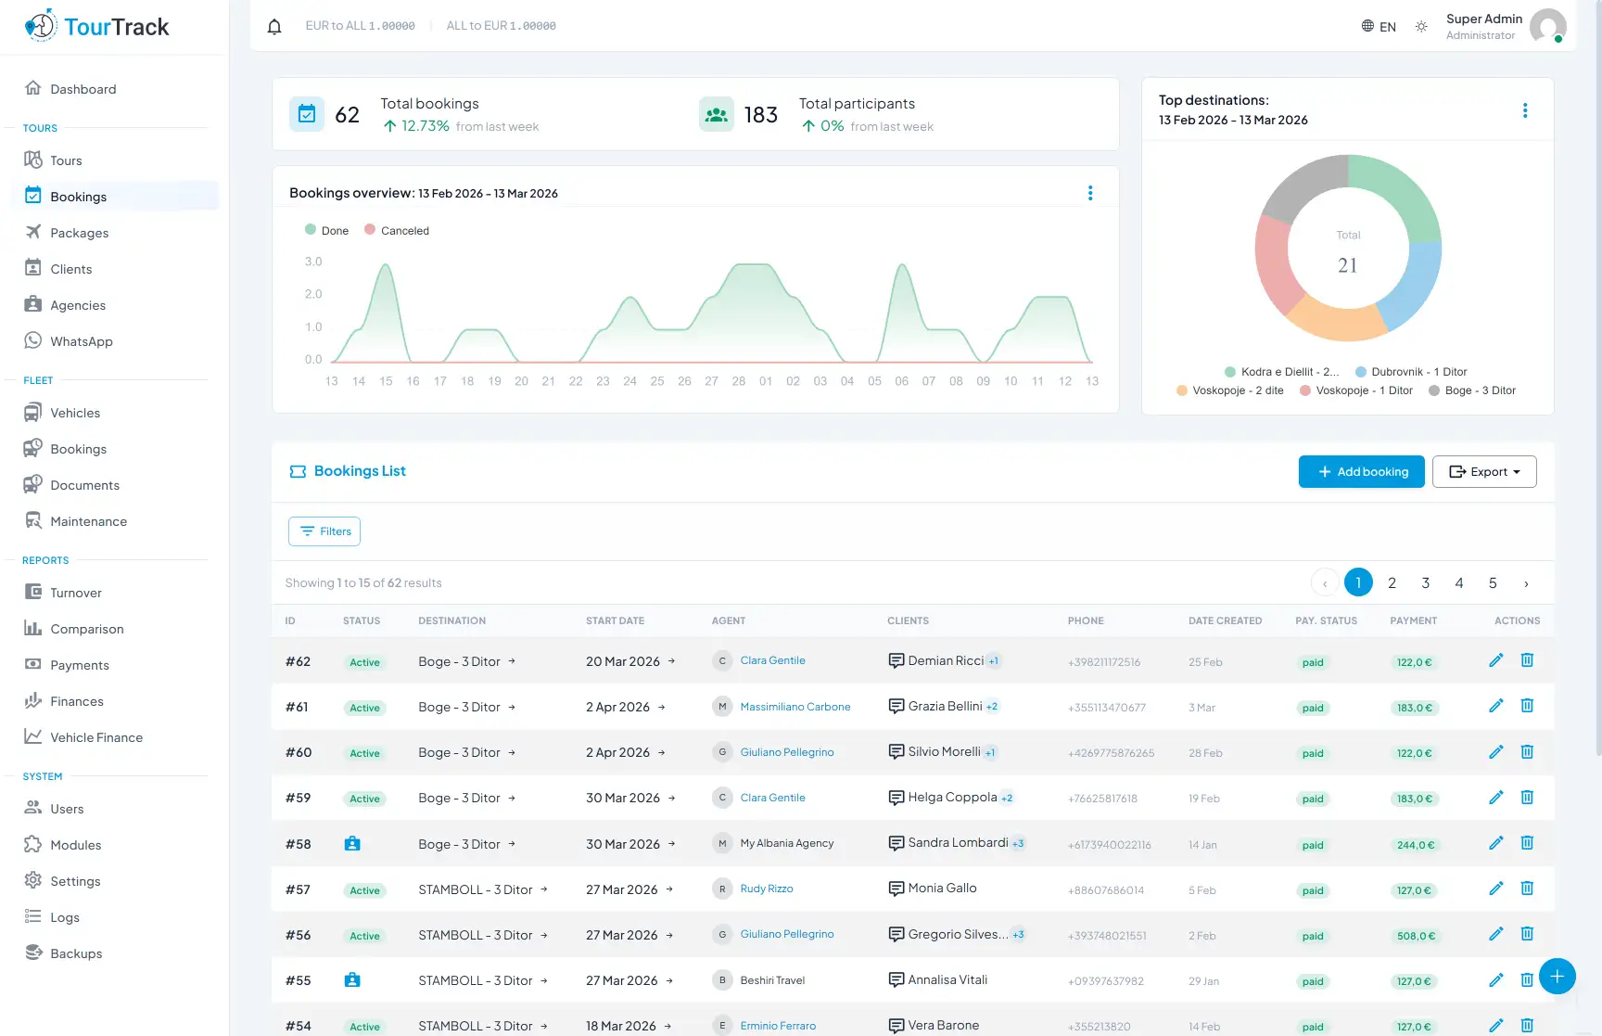The height and width of the screenshot is (1036, 1602).
Task: Toggle the light/dark mode sun icon
Action: pyautogui.click(x=1421, y=26)
